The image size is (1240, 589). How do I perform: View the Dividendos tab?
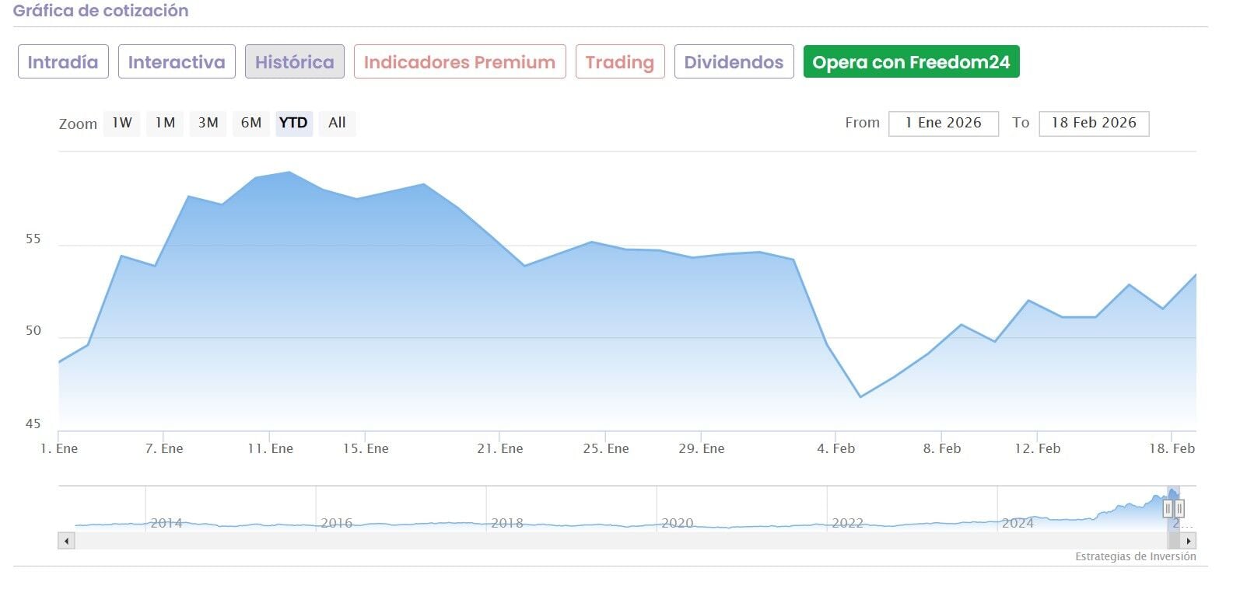(734, 62)
